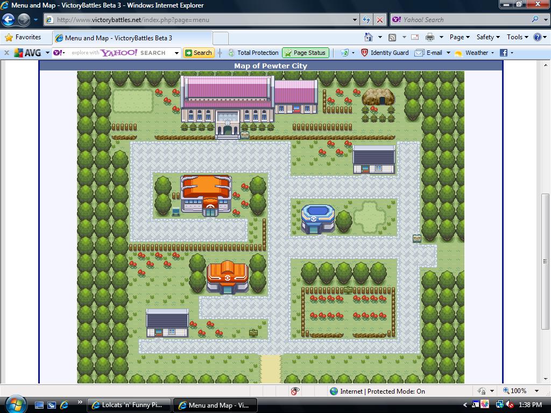The image size is (551, 413).
Task: Refresh the page with the Refresh icon
Action: pos(366,20)
